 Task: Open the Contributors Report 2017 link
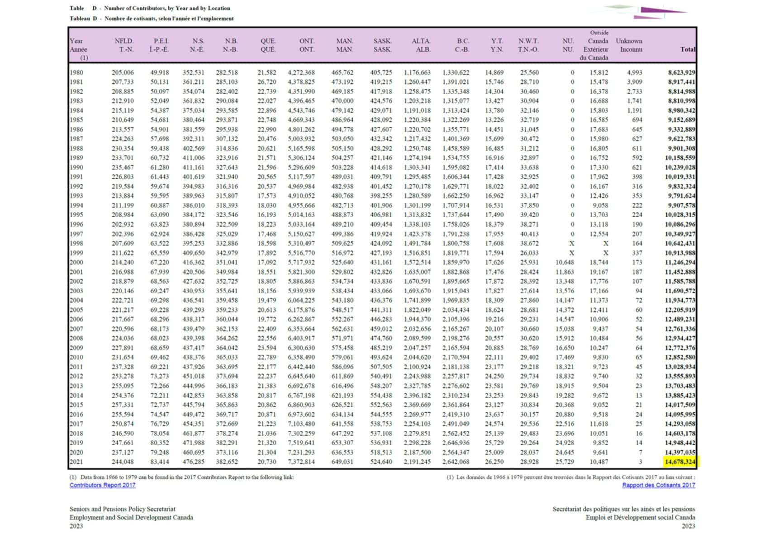[102, 485]
